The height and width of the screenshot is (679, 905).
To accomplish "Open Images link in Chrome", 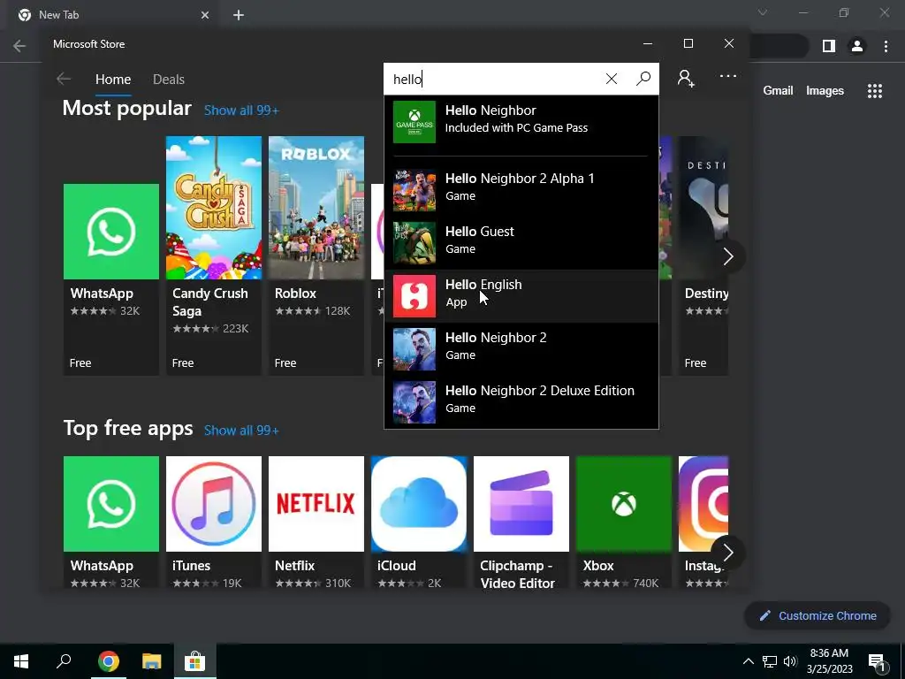I will pos(825,91).
